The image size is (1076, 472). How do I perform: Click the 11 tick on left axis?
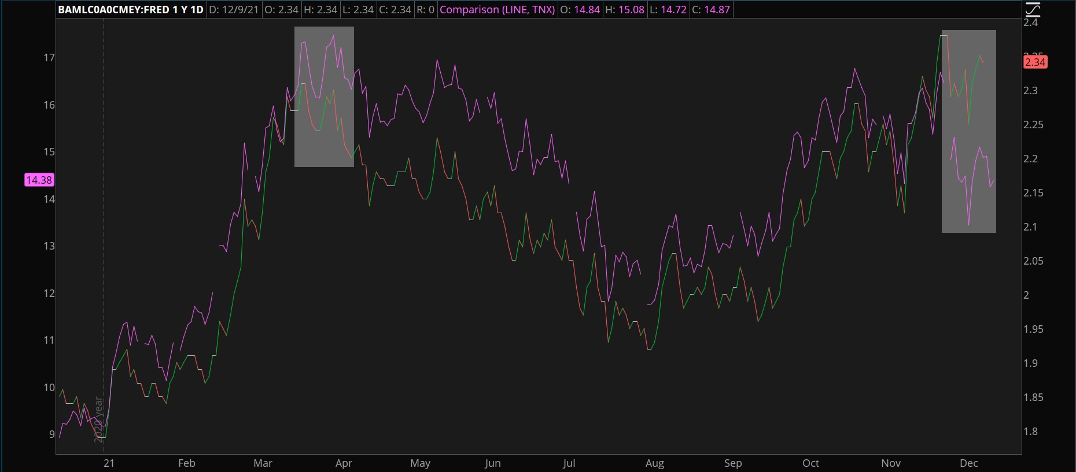point(49,340)
